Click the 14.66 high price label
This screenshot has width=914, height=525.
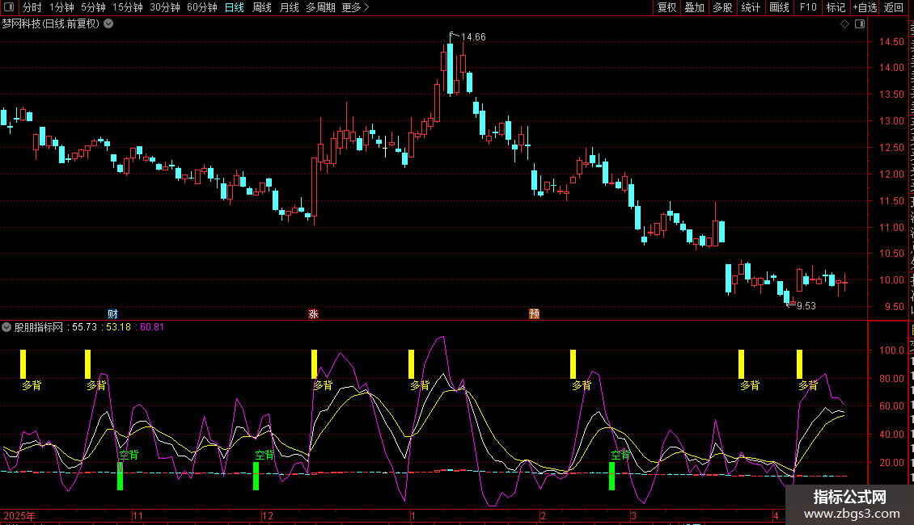pyautogui.click(x=473, y=37)
